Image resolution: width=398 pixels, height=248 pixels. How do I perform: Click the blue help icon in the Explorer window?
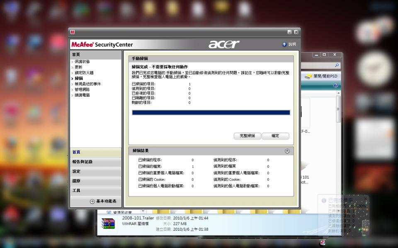(335, 86)
